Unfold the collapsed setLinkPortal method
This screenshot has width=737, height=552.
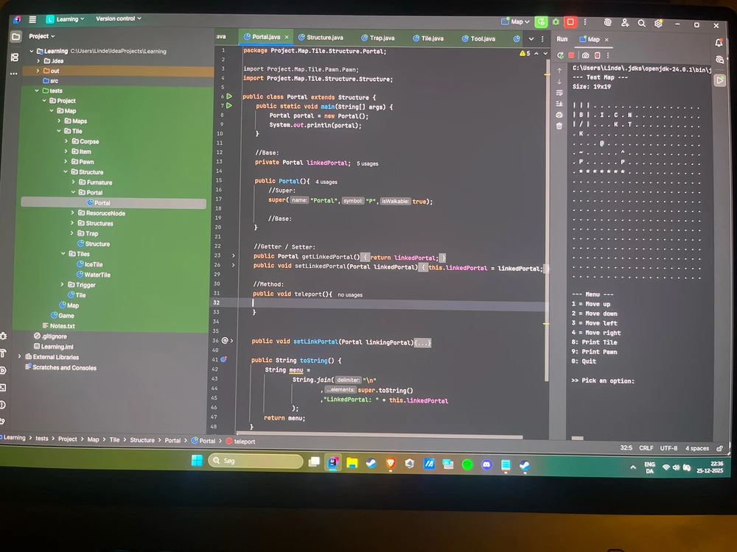coord(422,342)
